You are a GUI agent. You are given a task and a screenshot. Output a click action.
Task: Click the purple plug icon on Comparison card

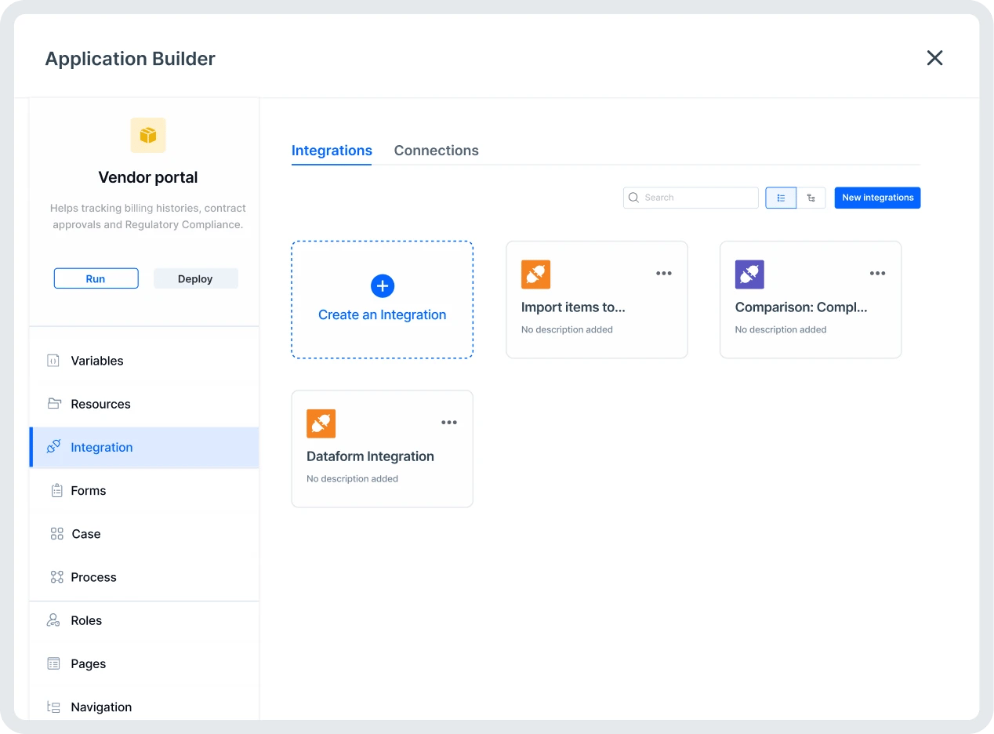coord(749,274)
